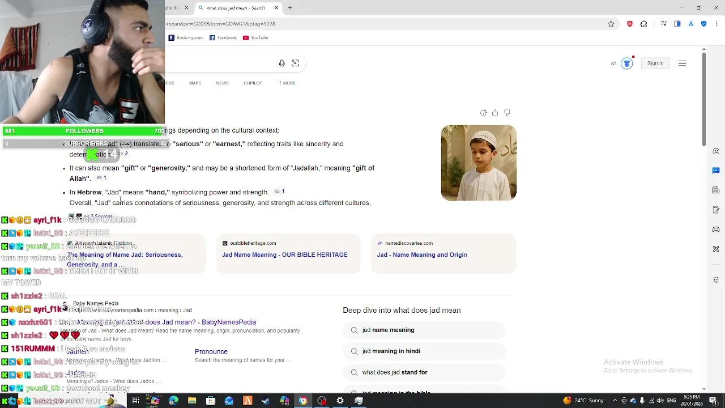Show hidden system tray icons chevron
This screenshot has width=725, height=408.
(x=616, y=401)
